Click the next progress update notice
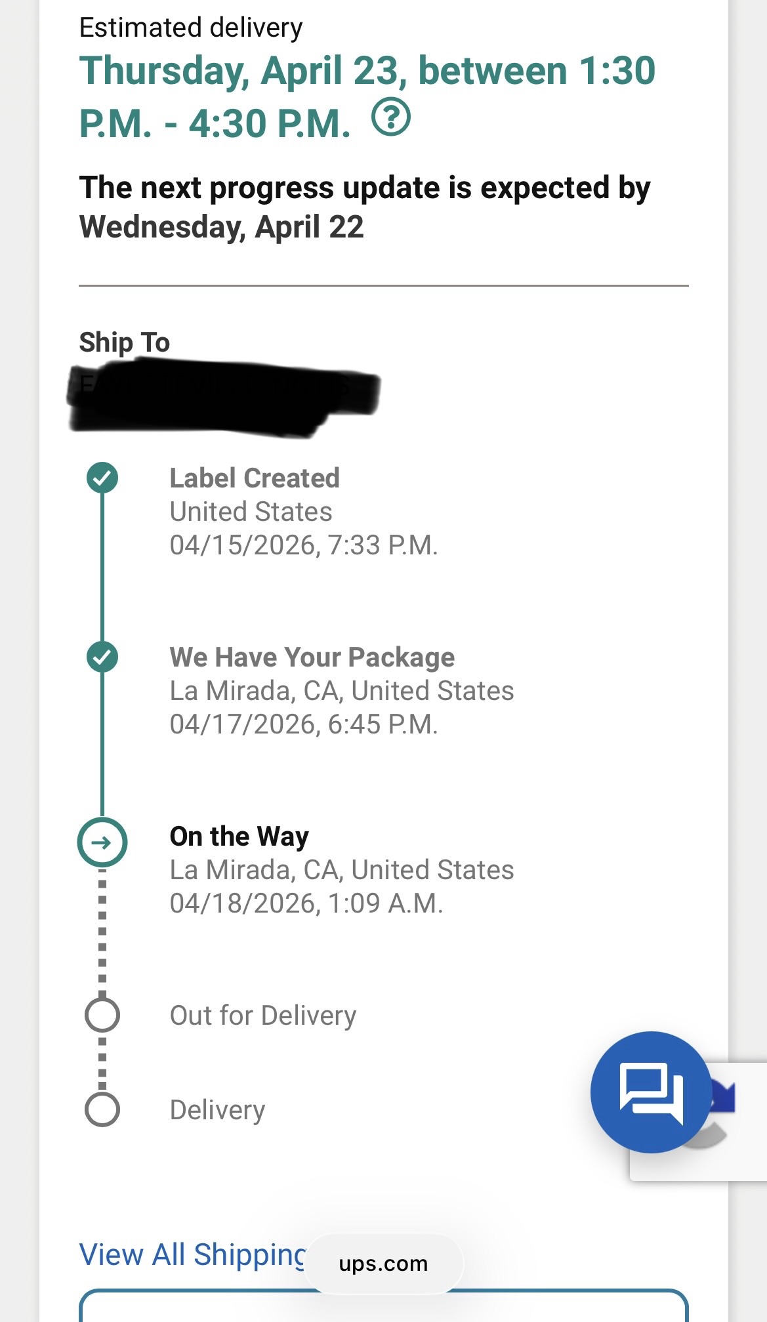The height and width of the screenshot is (1322, 767). click(x=365, y=207)
